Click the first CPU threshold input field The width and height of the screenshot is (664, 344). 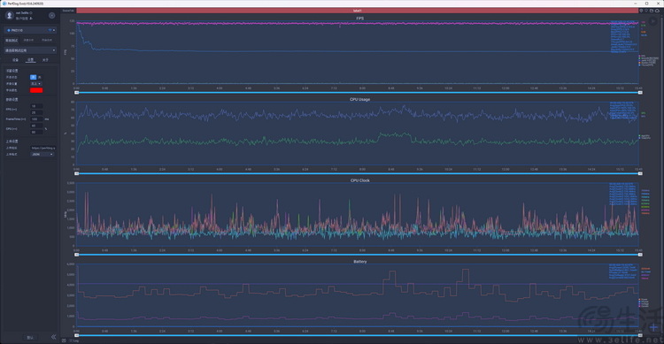point(36,126)
